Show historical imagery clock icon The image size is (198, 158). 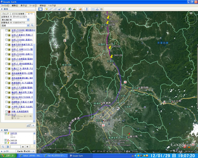click(70, 9)
